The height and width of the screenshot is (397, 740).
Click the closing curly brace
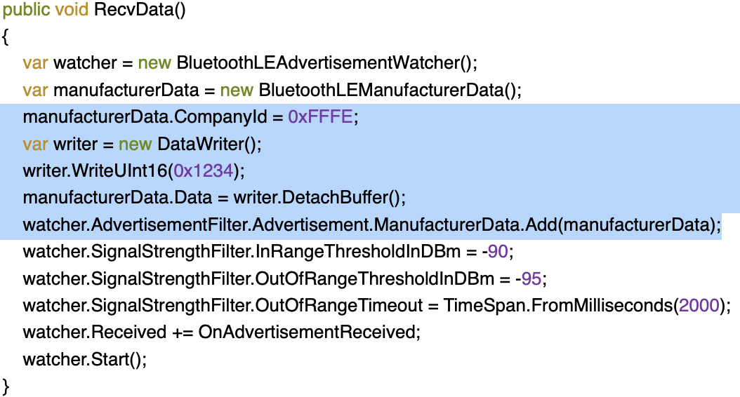point(6,385)
